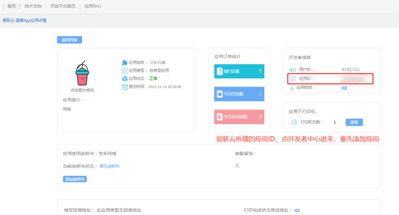Click the calendar icon beside 提交时间
Screen dimensions: 399x215
[x=124, y=87]
